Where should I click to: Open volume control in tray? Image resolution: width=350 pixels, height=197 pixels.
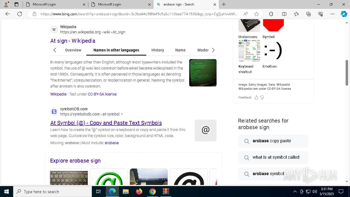[x=315, y=192]
